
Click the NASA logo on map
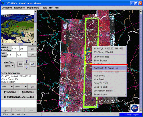(x=135, y=108)
